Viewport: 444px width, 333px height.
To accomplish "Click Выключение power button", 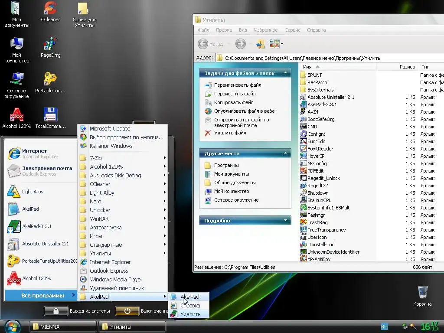I will click(127, 311).
